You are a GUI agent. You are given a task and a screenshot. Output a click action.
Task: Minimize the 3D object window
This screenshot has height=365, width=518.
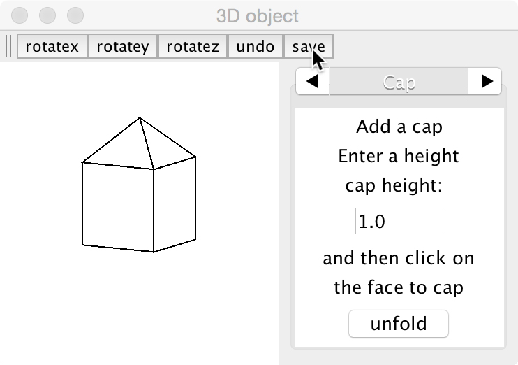[47, 15]
